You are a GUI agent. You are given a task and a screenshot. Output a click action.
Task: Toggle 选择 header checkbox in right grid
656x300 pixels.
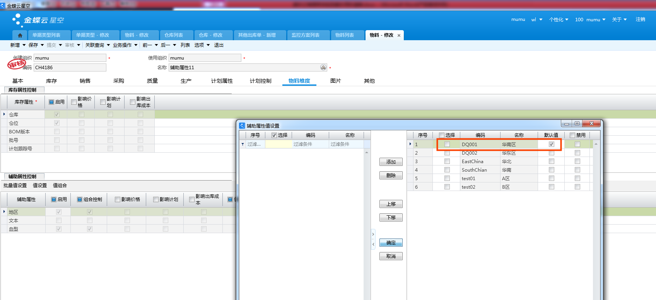[x=442, y=135]
